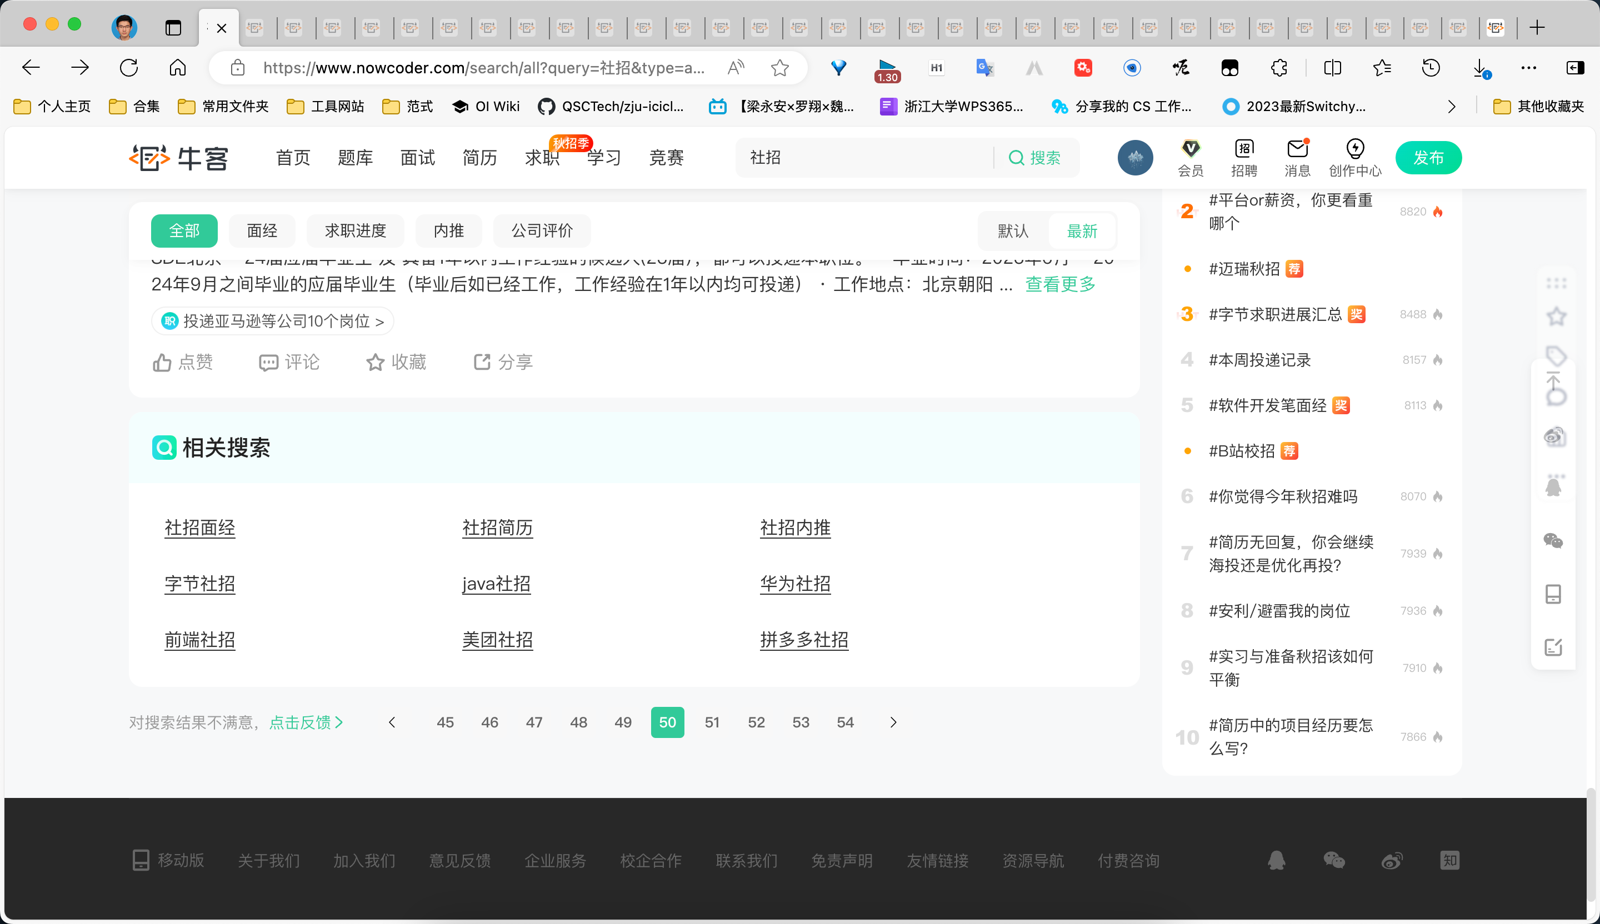Select the 内推 filter tab

pyautogui.click(x=448, y=231)
